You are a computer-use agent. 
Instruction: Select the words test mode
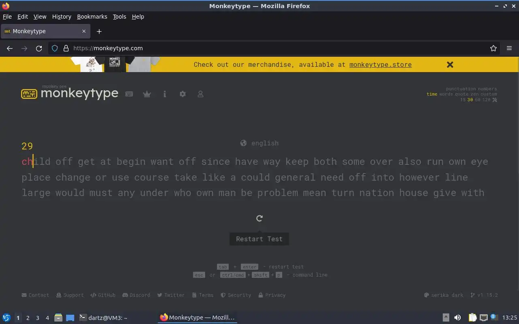[x=446, y=94]
